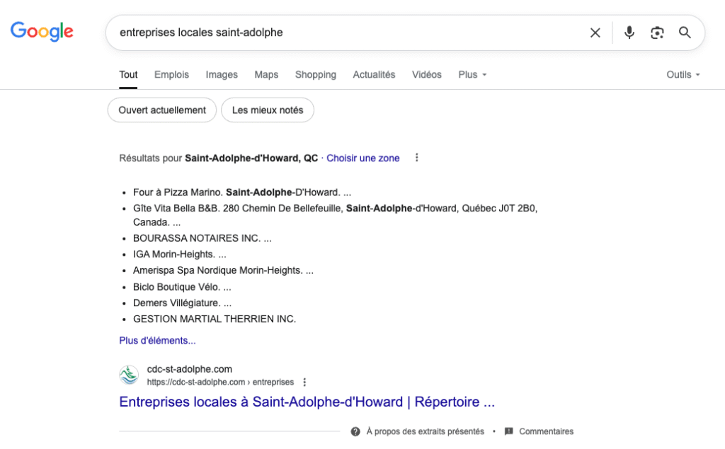This screenshot has height=449, width=725.
Task: Click the Commentaires feedback link
Action: [546, 431]
